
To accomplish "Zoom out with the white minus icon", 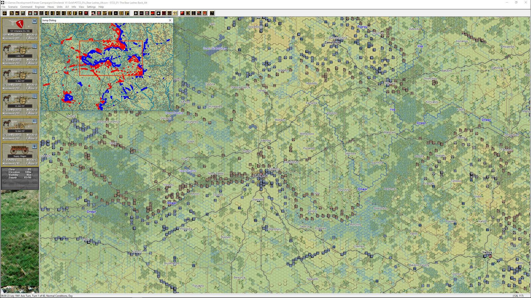I will [x=141, y=13].
